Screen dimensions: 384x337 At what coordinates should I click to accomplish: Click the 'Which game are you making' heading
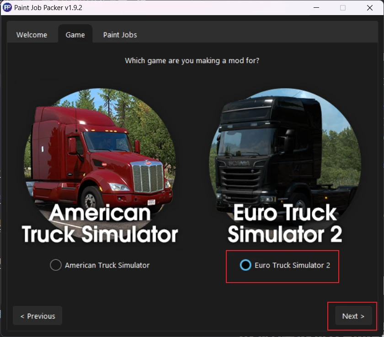(192, 60)
